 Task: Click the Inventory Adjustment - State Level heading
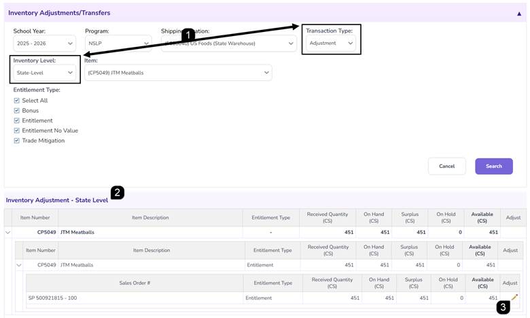click(x=57, y=200)
